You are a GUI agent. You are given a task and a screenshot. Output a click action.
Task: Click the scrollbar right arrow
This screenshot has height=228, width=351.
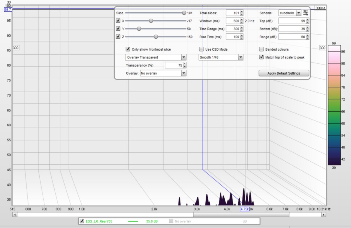point(324,215)
